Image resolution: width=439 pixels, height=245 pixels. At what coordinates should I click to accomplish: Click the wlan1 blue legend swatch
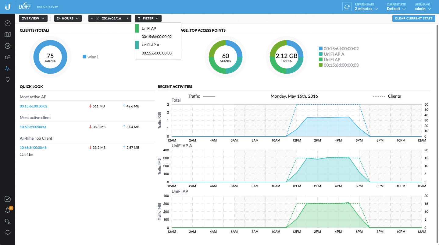[x=85, y=57]
